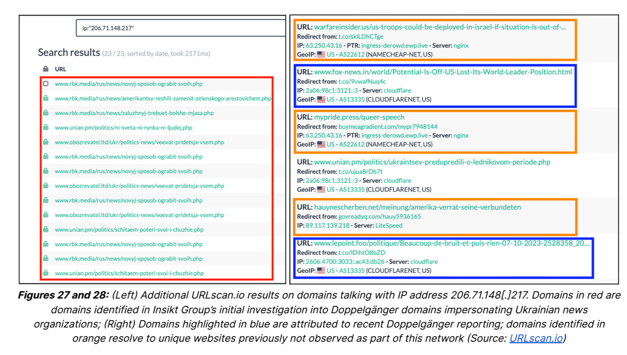Follow redirect source govreadyq.com/hauy5936165
Image resolution: width=627 pixels, height=355 pixels.
coord(380,217)
